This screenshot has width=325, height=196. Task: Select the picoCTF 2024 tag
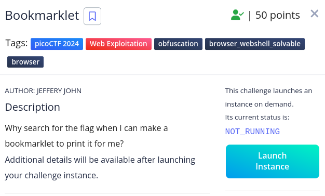57,44
